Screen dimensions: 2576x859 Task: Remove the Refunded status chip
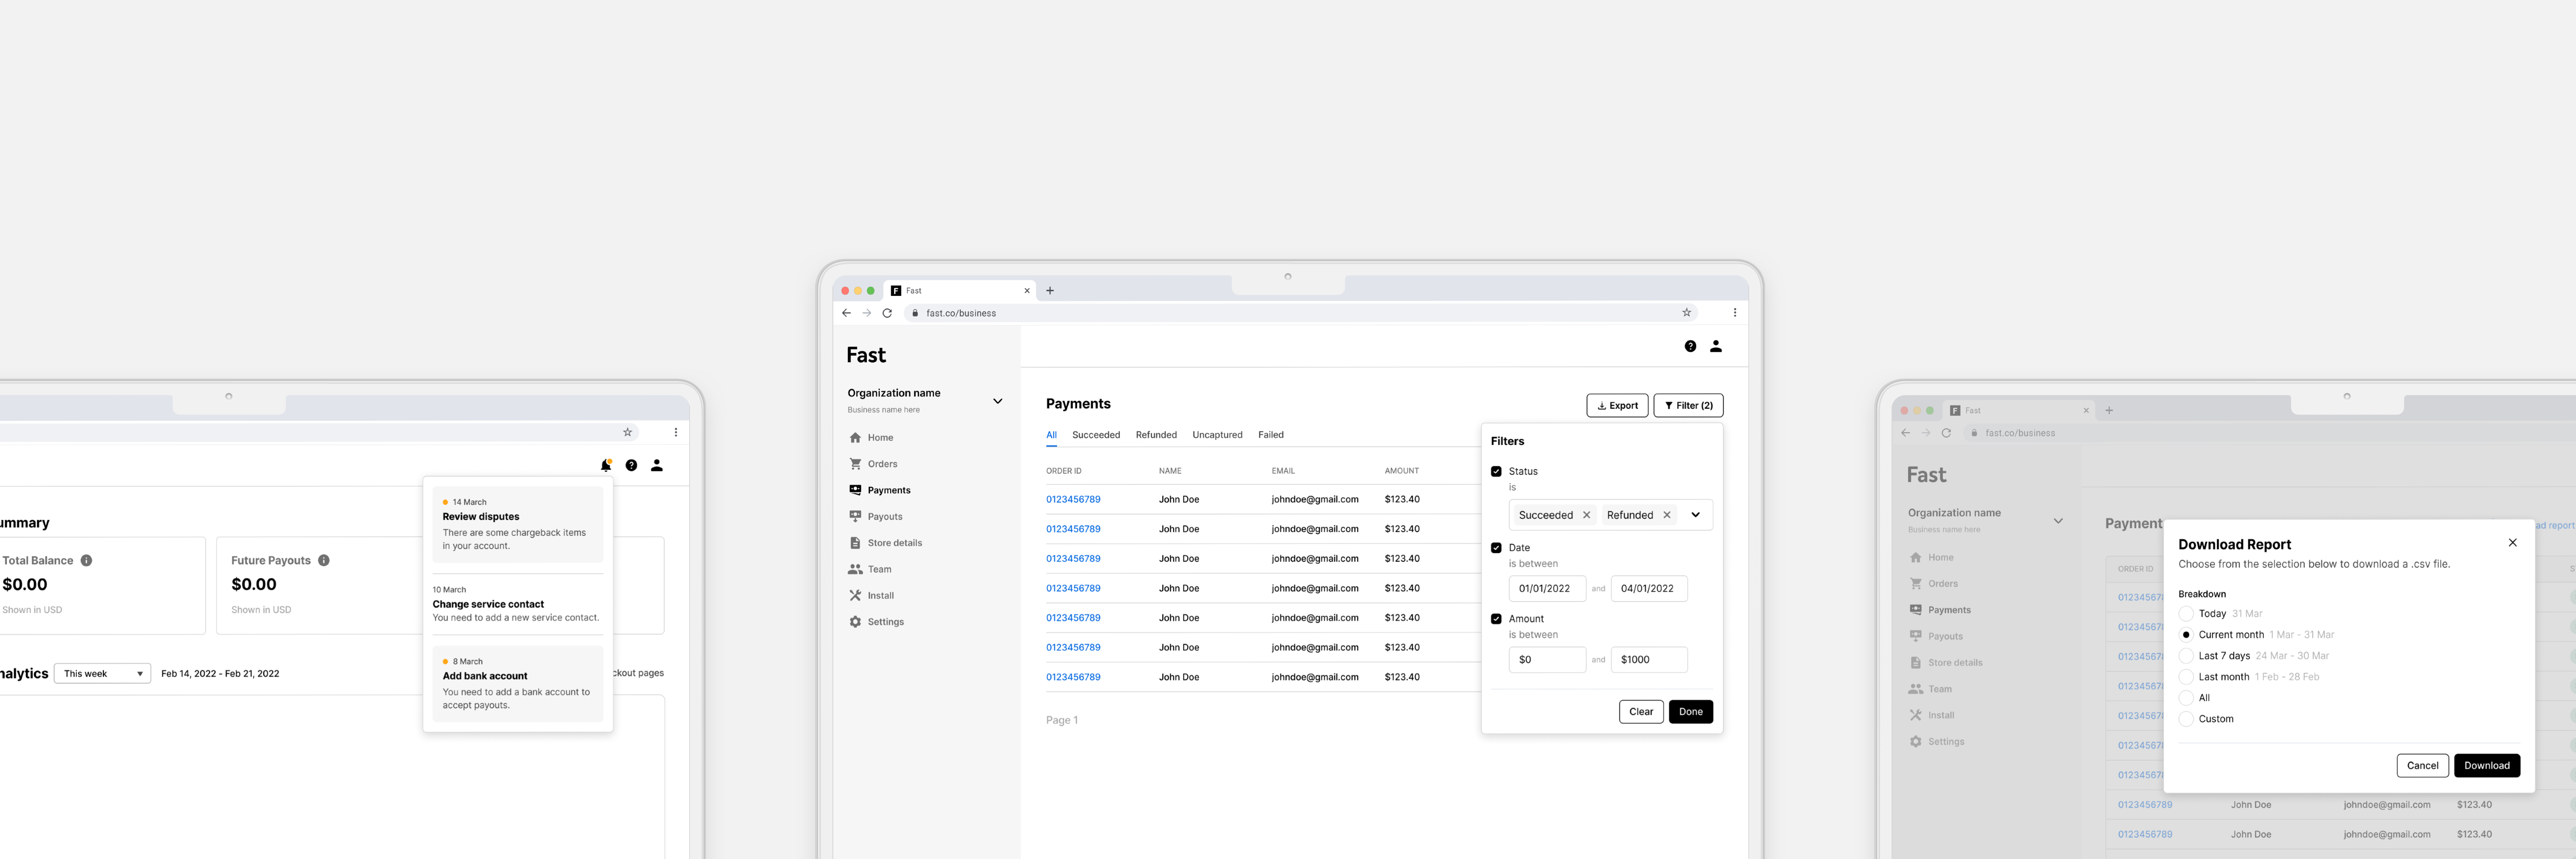click(x=1667, y=515)
